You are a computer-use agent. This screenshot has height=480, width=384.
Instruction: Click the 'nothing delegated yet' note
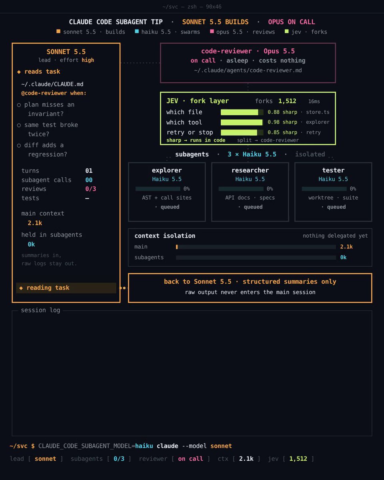[335, 236]
